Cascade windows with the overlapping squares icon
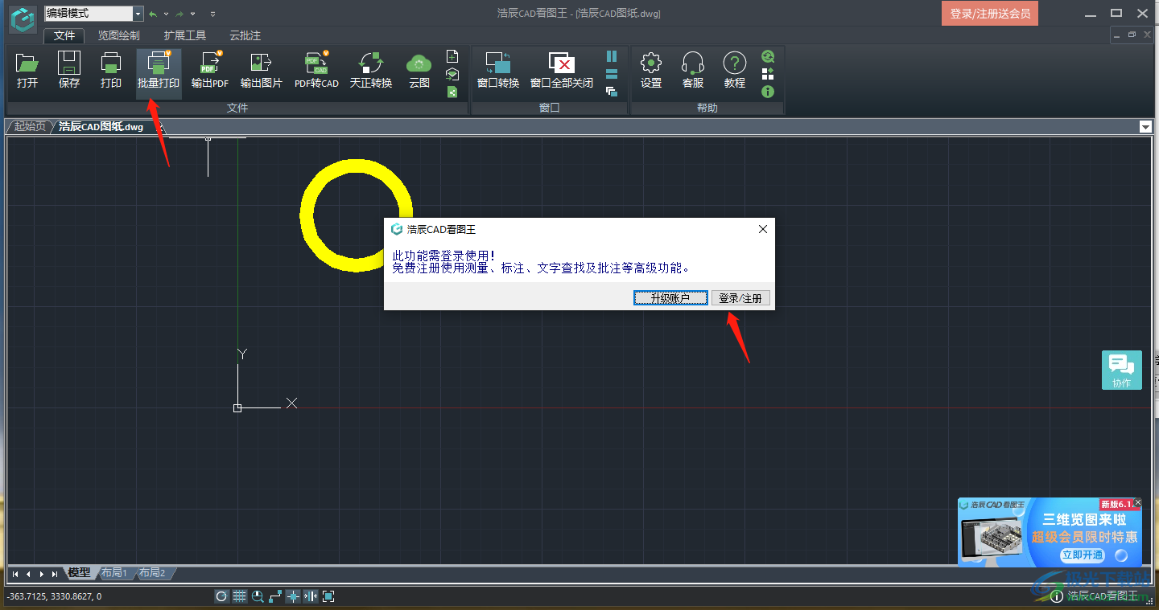Viewport: 1159px width, 610px height. click(x=612, y=92)
